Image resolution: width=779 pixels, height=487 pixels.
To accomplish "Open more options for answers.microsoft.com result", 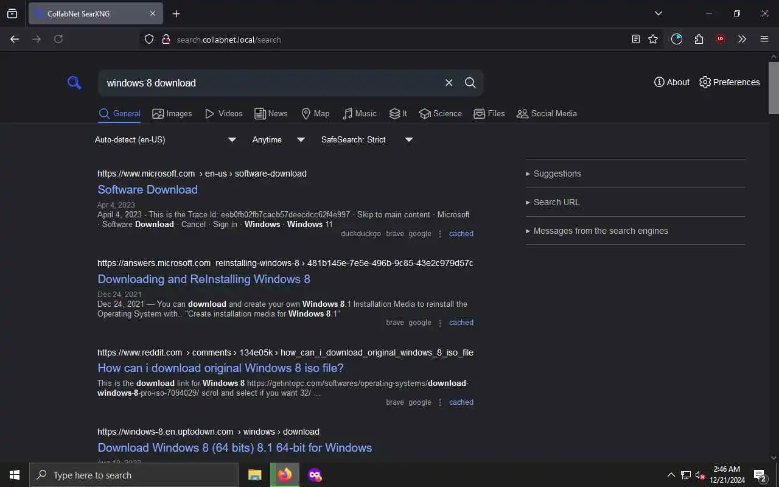I will 440,323.
